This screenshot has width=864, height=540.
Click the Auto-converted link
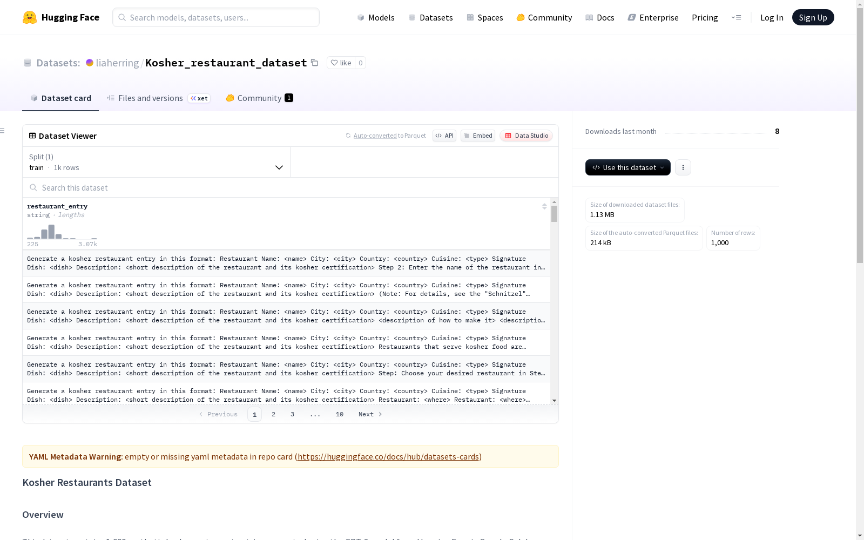point(375,136)
